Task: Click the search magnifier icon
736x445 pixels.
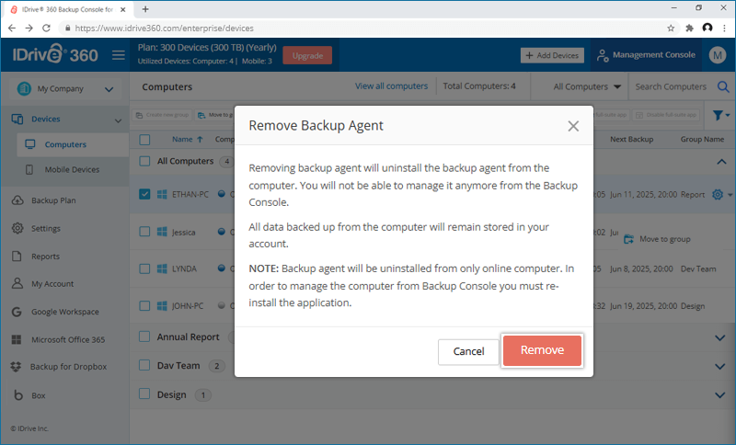Action: pos(722,86)
